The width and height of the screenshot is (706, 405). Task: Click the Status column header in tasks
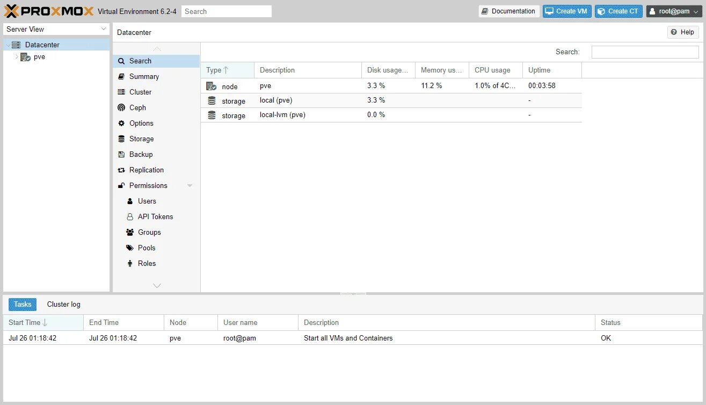click(x=649, y=323)
